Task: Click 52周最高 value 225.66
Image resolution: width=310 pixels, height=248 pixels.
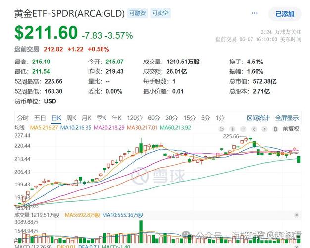Action: tap(53, 81)
